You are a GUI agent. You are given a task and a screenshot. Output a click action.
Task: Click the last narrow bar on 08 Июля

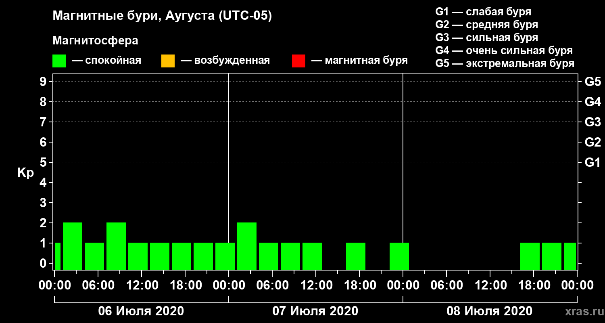570,256
